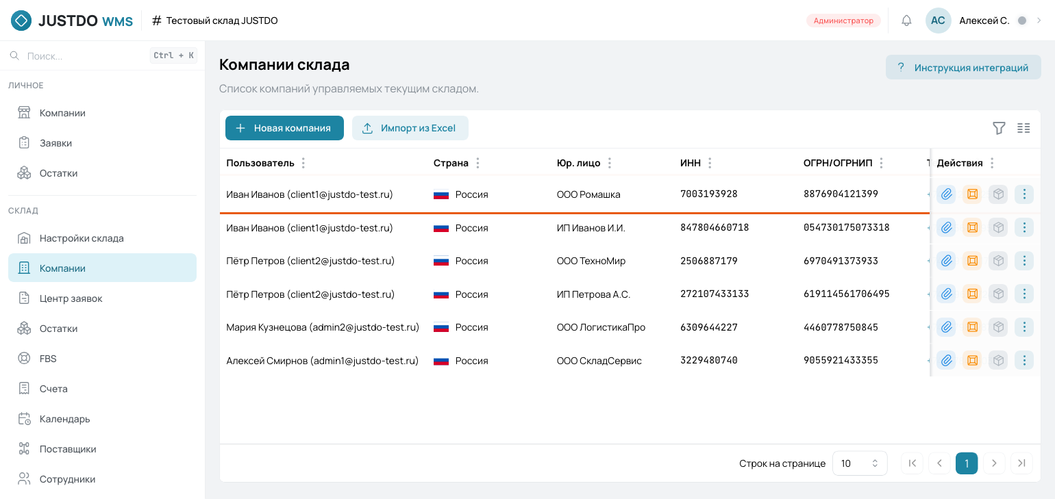1055x499 pixels.
Task: Click the Новая компания button
Action: click(x=284, y=128)
